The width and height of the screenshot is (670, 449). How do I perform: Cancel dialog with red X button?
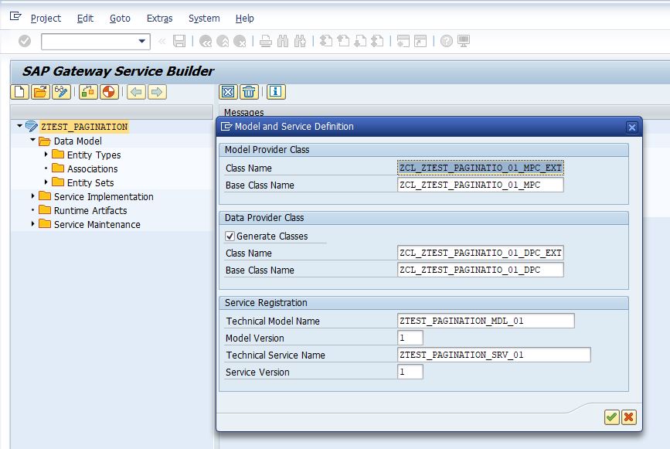(629, 417)
